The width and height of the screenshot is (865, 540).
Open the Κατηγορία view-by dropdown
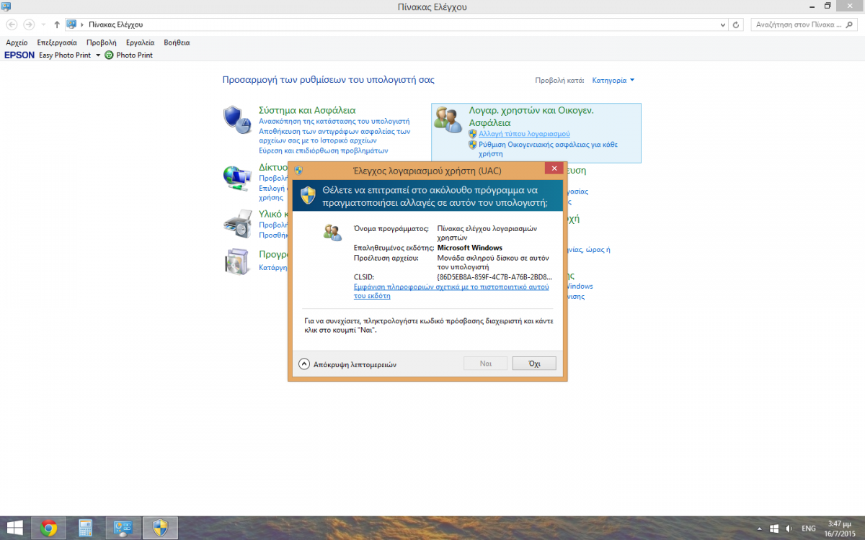(x=613, y=81)
